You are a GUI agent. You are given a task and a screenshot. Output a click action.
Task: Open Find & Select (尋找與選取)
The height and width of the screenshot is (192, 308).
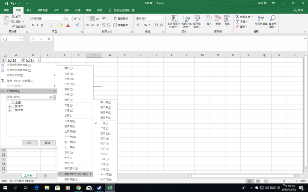click(x=272, y=21)
